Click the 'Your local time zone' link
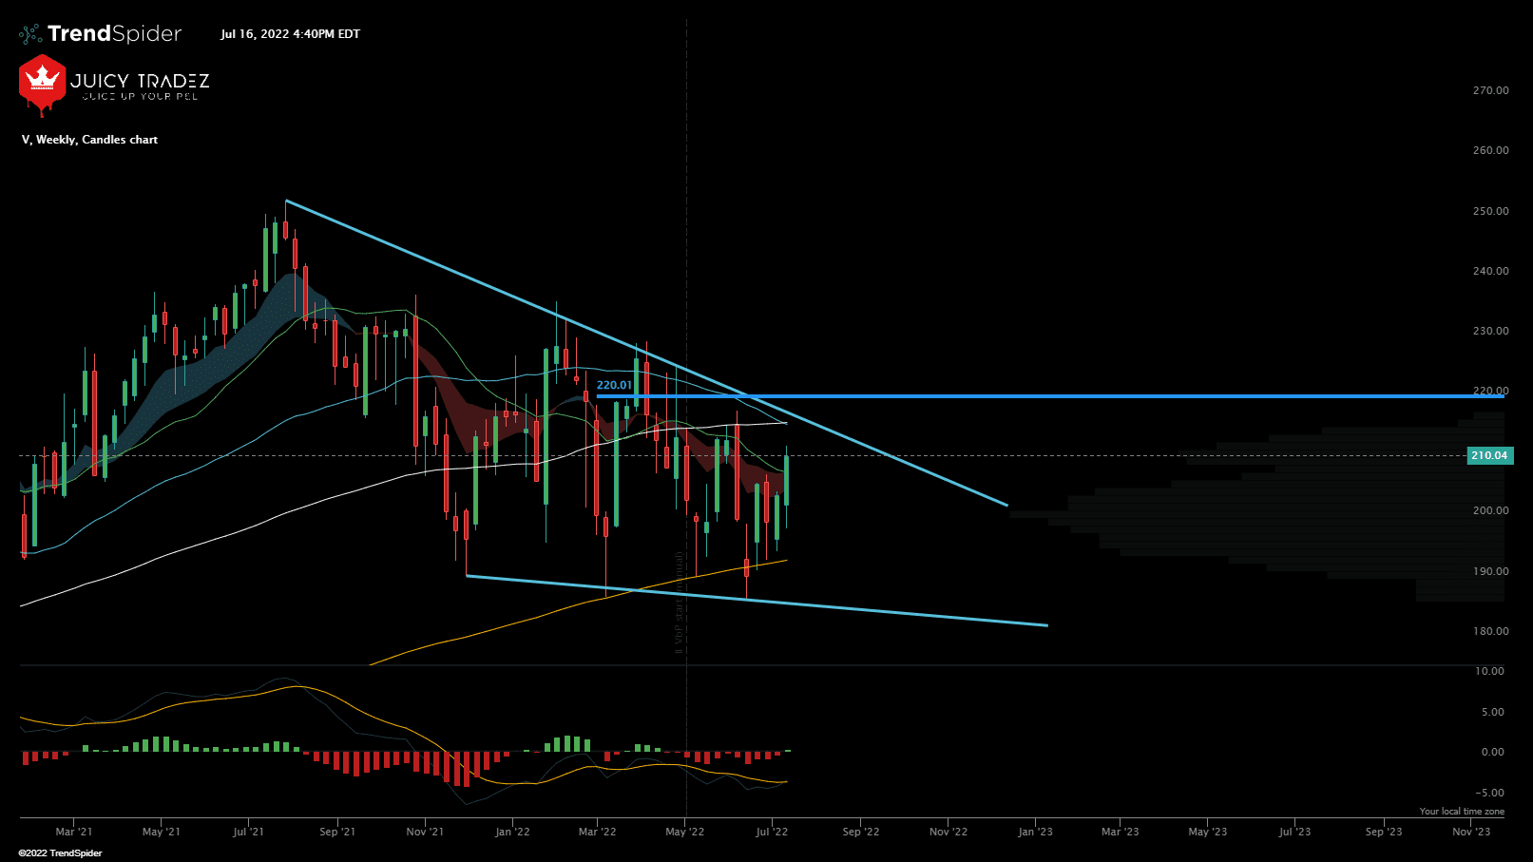The width and height of the screenshot is (1533, 862). (x=1461, y=811)
